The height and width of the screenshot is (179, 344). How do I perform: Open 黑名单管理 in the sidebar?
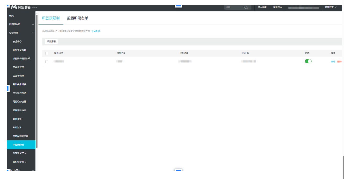tap(18, 67)
